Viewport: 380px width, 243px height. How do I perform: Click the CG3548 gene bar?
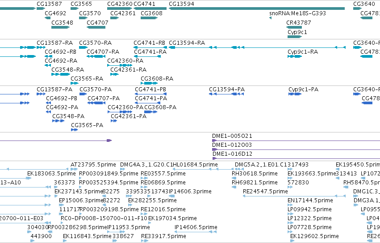coord(60,27)
